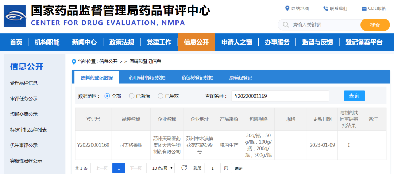Image resolution: width=394 pixels, height=174 pixels.
Task: Open 申请人之窗 in navigation bar
Action: tap(236, 42)
